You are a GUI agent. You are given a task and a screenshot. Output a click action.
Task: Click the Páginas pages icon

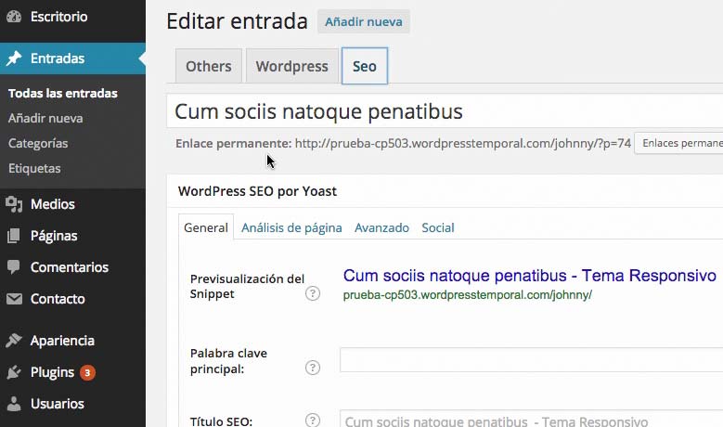coord(14,236)
